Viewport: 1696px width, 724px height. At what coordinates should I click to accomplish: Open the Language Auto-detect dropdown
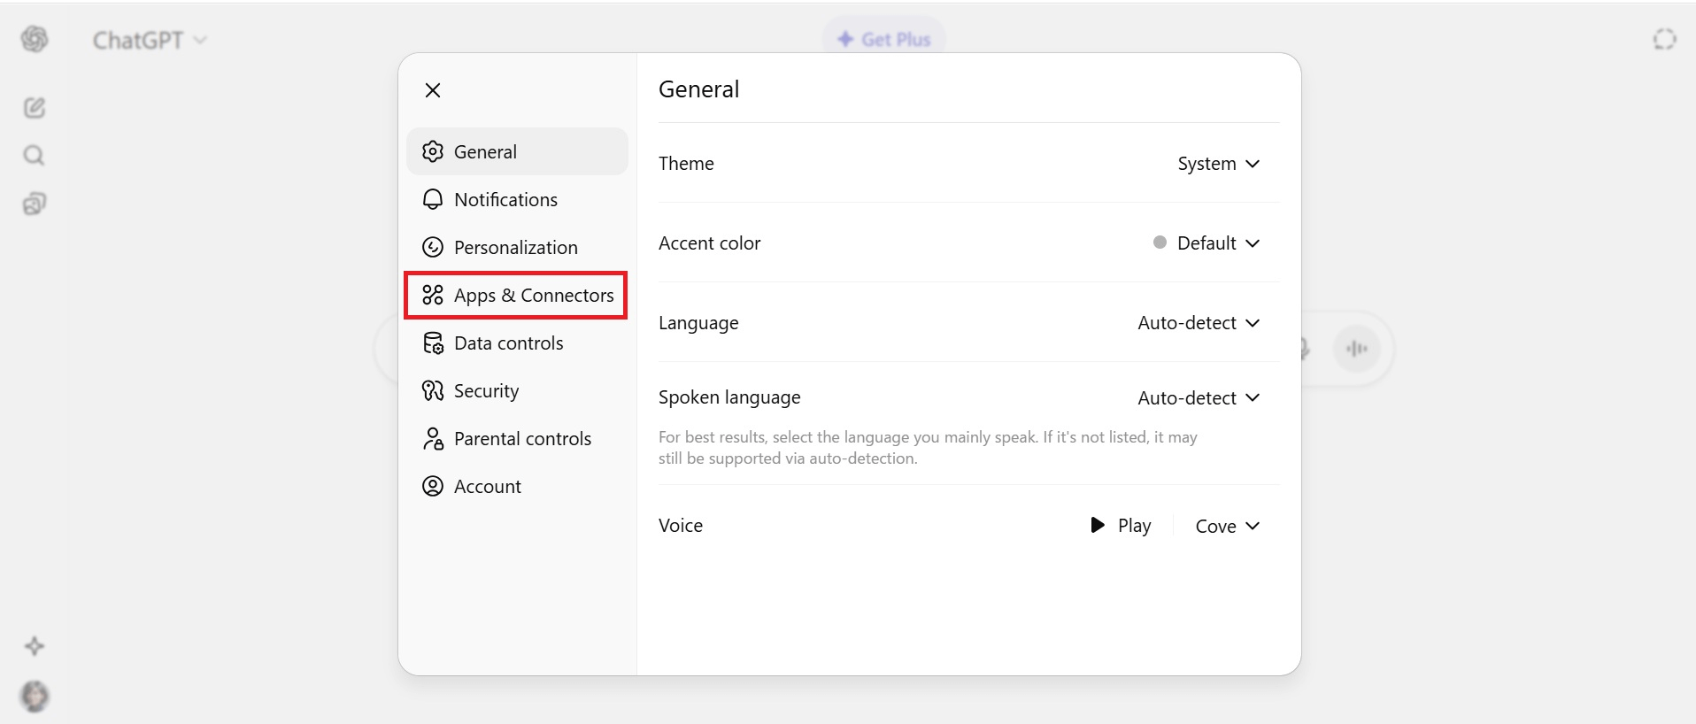point(1199,323)
